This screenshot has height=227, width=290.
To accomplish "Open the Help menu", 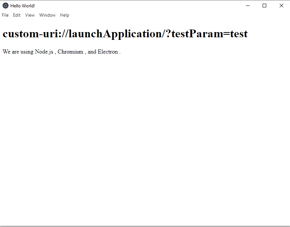I will [64, 15].
